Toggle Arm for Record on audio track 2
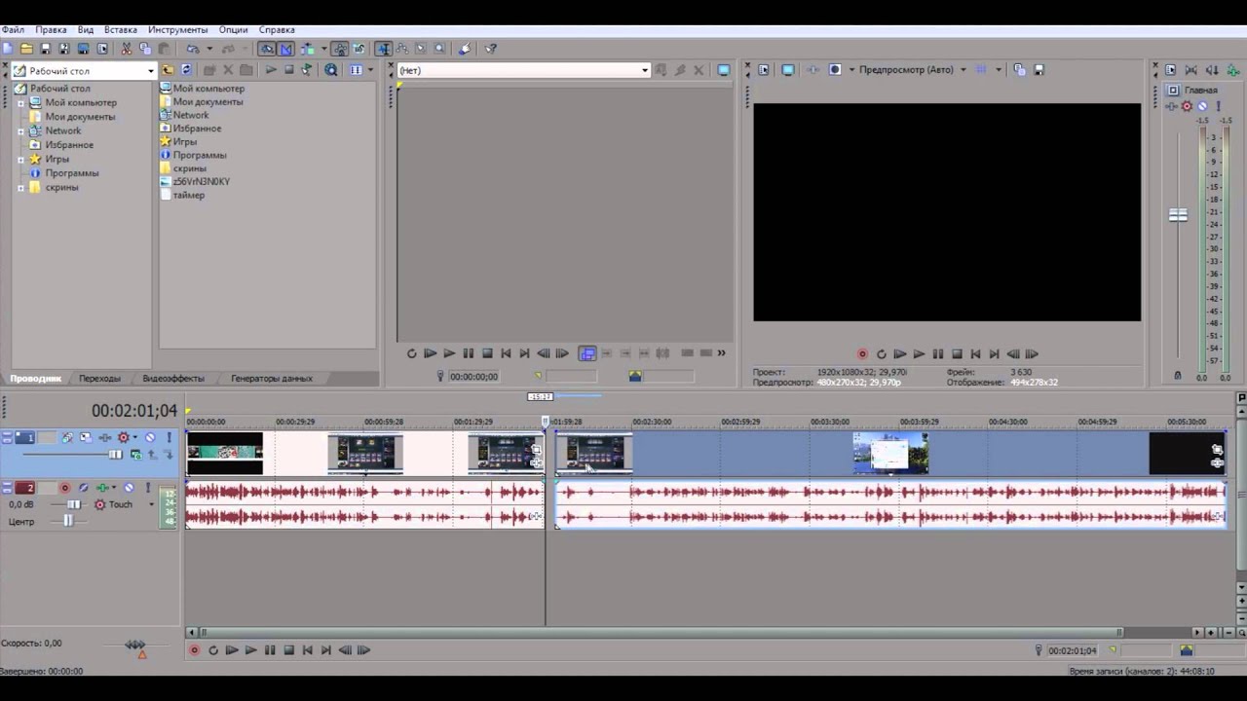Image resolution: width=1247 pixels, height=701 pixels. 64,488
